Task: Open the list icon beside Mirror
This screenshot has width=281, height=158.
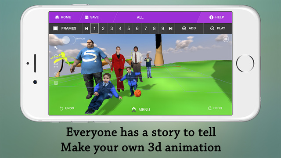Action: pos(56,39)
